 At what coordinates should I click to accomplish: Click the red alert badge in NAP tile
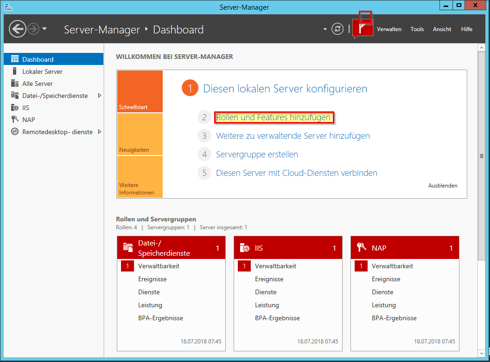tap(361, 266)
